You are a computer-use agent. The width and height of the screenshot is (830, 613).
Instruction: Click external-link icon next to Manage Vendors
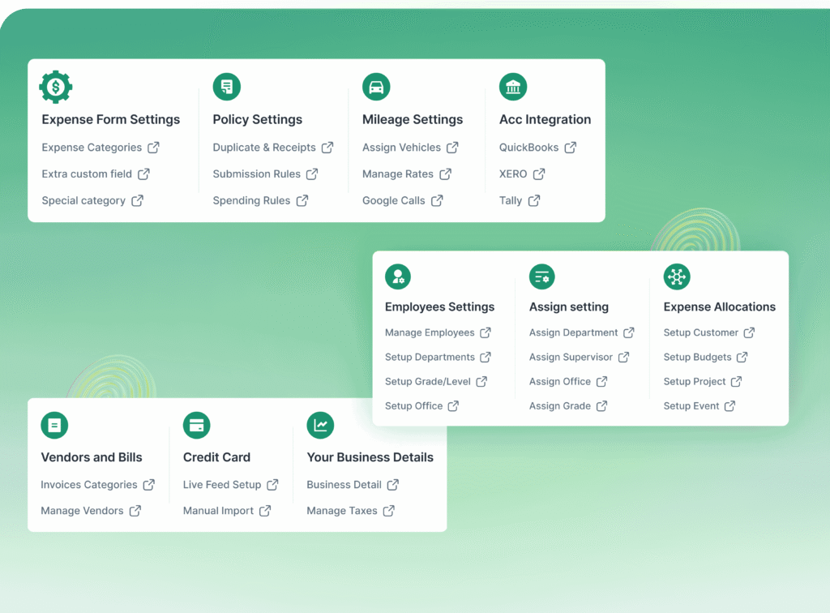click(x=135, y=511)
